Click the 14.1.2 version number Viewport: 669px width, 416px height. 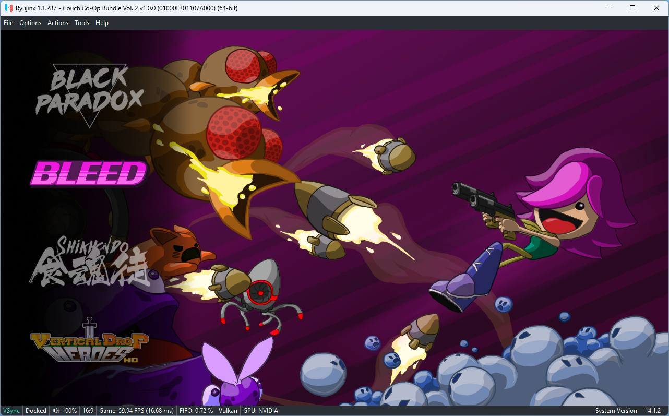(x=653, y=411)
